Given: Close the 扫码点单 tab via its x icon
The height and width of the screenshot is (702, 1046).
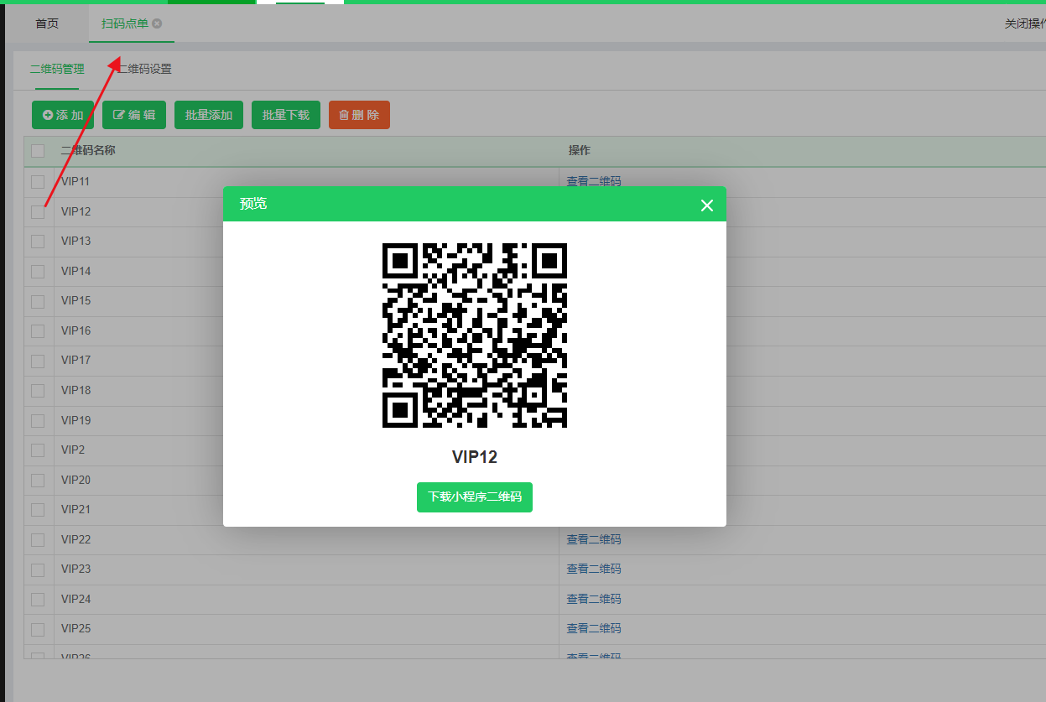Looking at the screenshot, I should 157,23.
